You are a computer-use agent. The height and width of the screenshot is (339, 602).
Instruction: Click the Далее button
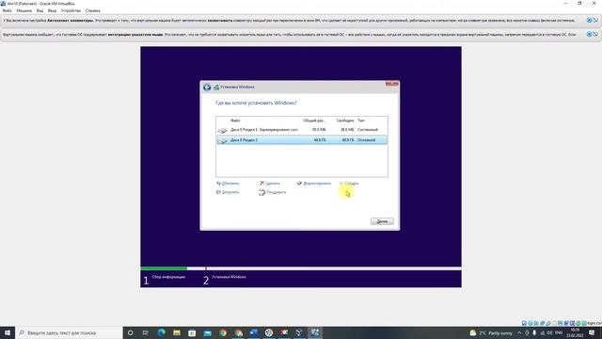[x=382, y=221]
